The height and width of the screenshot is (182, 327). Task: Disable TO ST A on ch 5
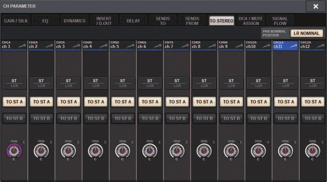(x=123, y=102)
